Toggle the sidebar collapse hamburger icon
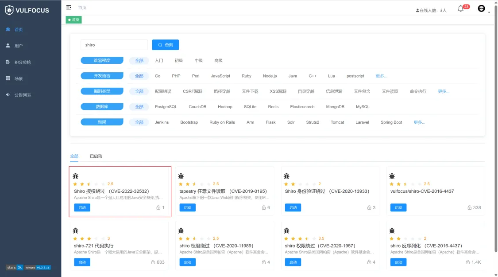The width and height of the screenshot is (498, 277). (x=69, y=8)
